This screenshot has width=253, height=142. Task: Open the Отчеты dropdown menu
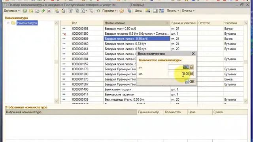[188, 11]
